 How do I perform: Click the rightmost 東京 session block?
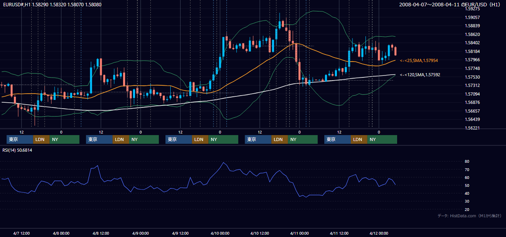[x=337, y=139]
